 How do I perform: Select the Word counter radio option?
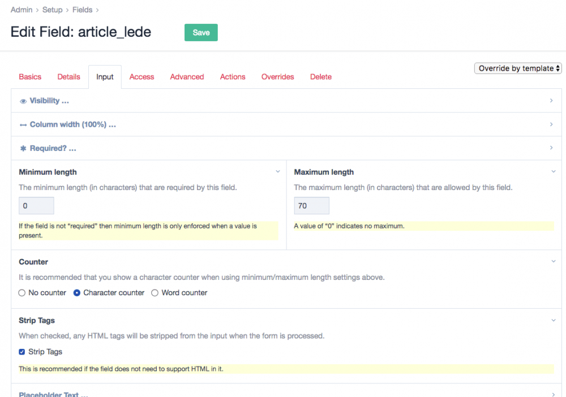[155, 293]
